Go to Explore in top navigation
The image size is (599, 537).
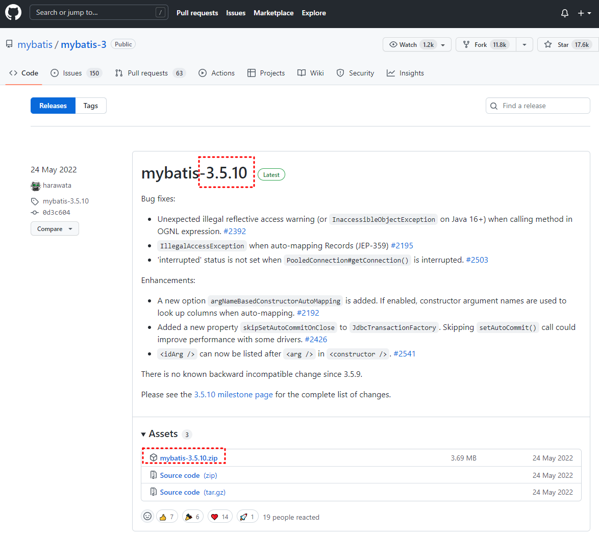click(314, 13)
